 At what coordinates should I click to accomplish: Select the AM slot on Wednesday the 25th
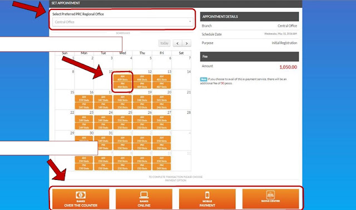[x=122, y=119]
